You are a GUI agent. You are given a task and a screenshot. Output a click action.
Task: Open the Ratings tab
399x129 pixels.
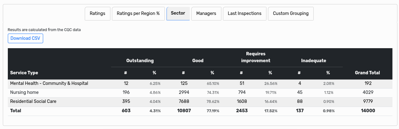97,14
